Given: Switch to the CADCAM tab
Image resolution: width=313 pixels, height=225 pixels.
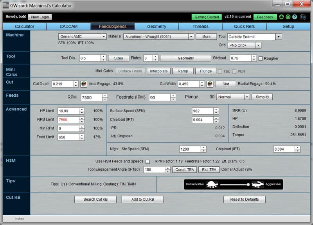Looking at the screenshot, I should 68,27.
